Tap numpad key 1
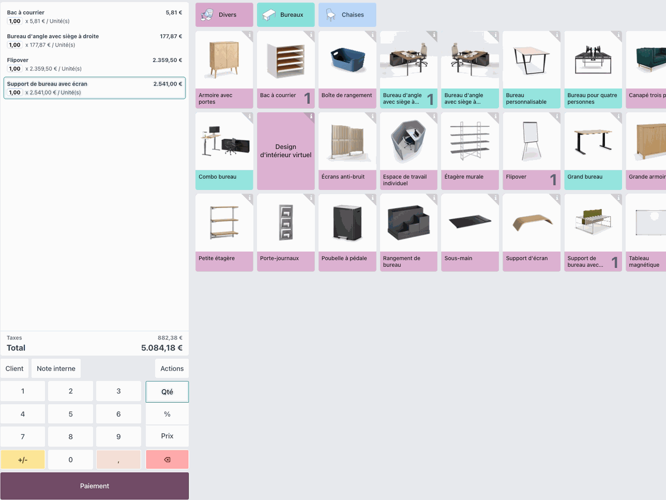The height and width of the screenshot is (500, 666). tap(23, 391)
